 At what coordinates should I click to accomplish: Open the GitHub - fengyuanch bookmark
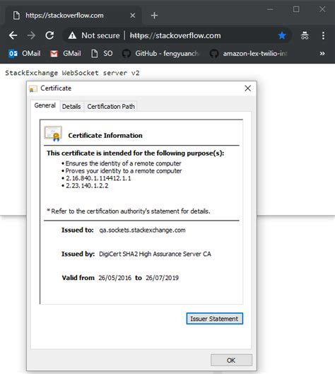click(x=160, y=54)
